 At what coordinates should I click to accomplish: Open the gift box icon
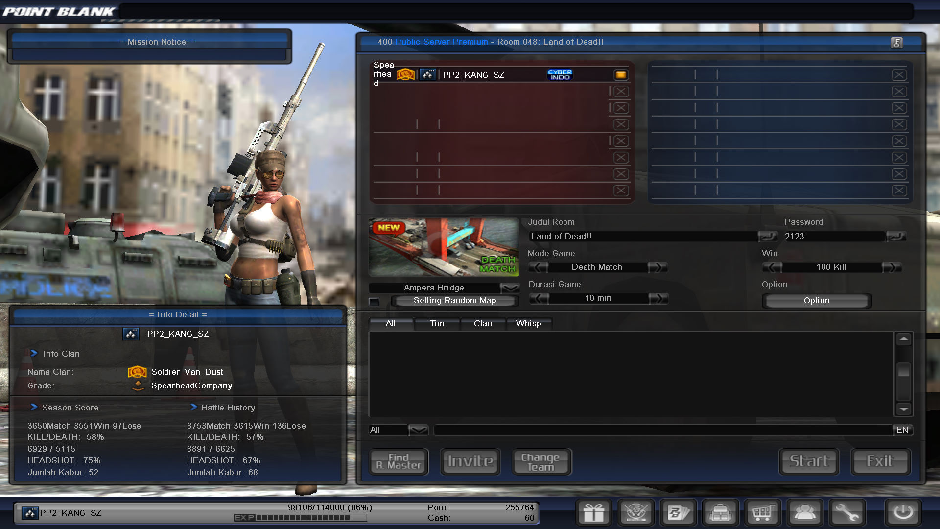pos(593,513)
